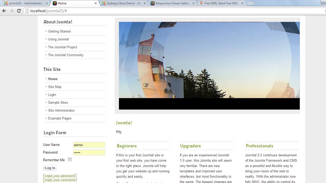Click the browser Back arrow
Image resolution: width=326 pixels, height=183 pixels.
pyautogui.click(x=4, y=11)
